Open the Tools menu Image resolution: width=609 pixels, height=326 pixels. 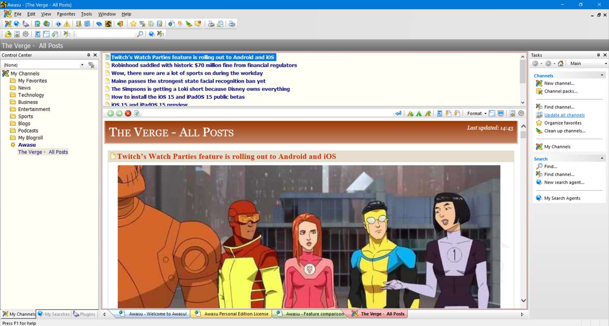[86, 14]
